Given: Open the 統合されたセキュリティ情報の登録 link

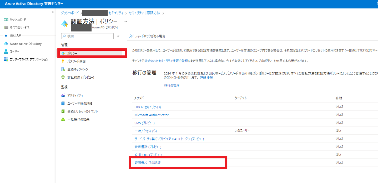Looking at the screenshot, I should click(x=167, y=61).
